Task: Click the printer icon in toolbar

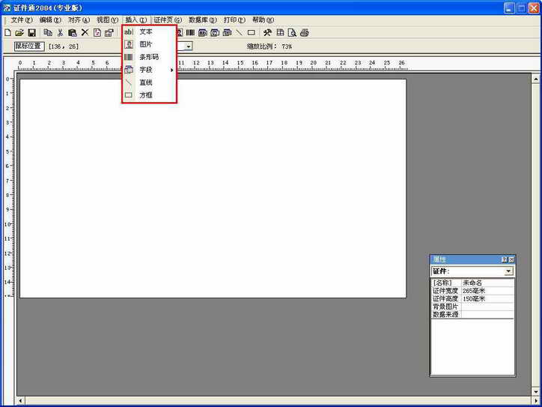Action: coord(305,33)
